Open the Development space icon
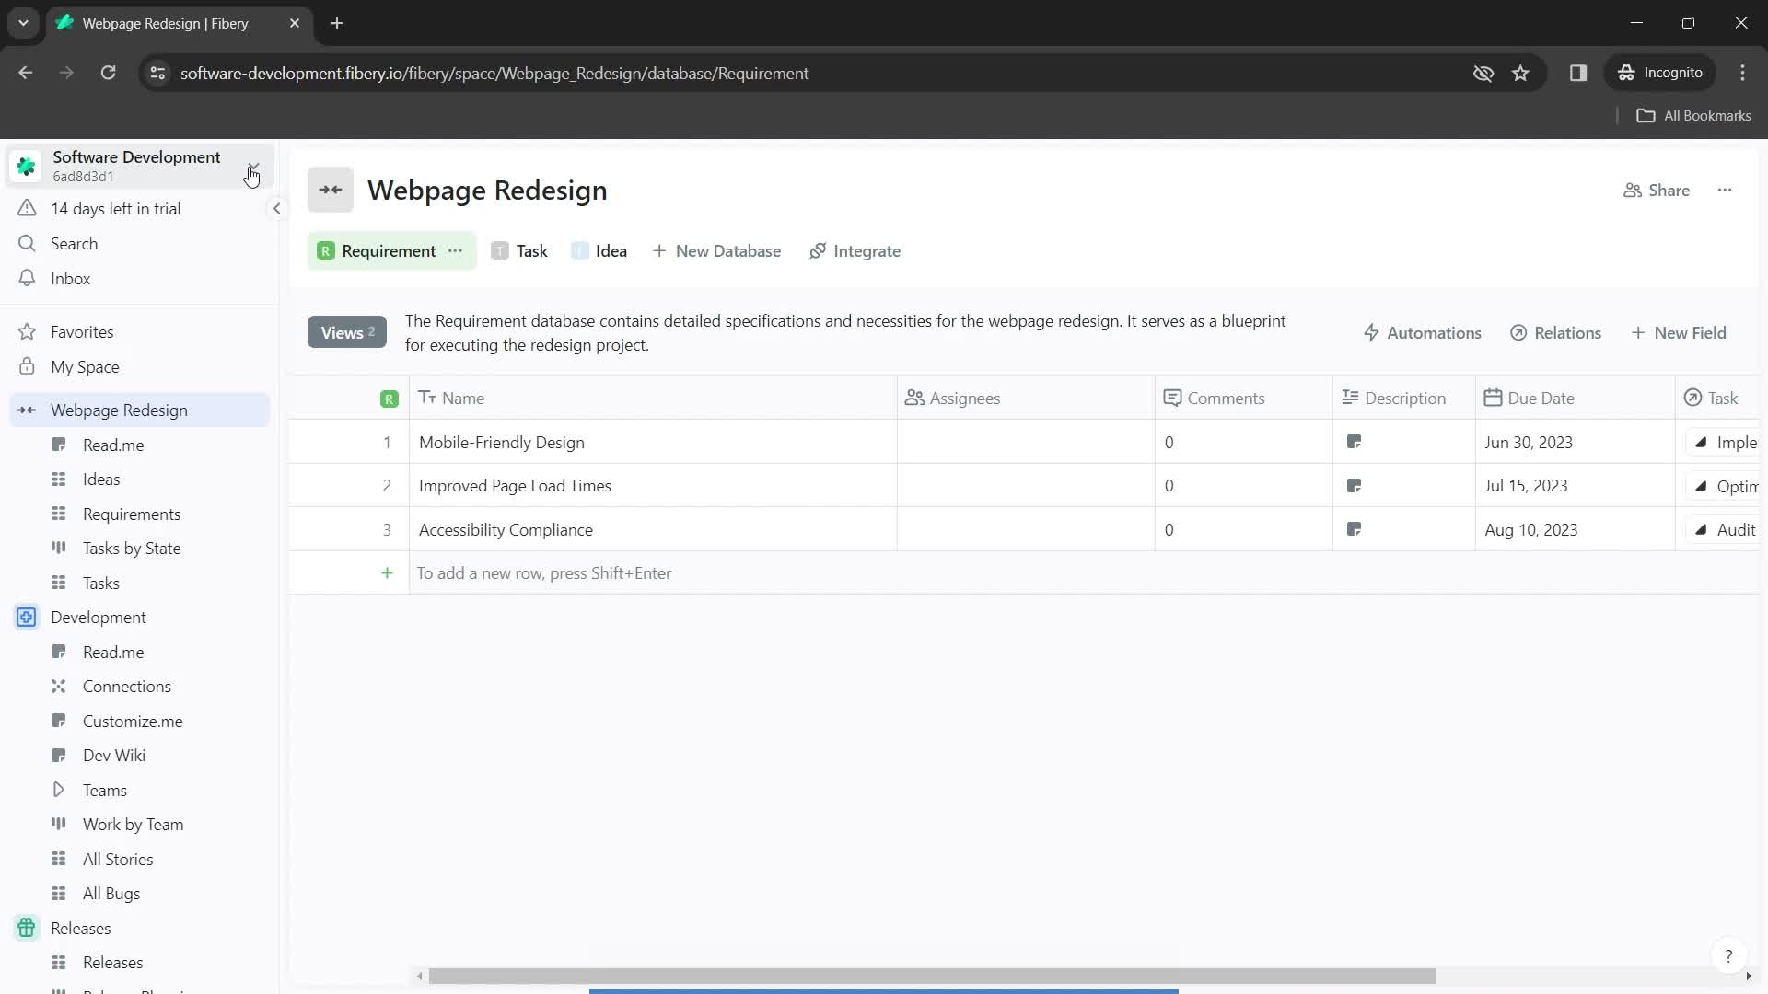The image size is (1768, 994). tap(27, 617)
